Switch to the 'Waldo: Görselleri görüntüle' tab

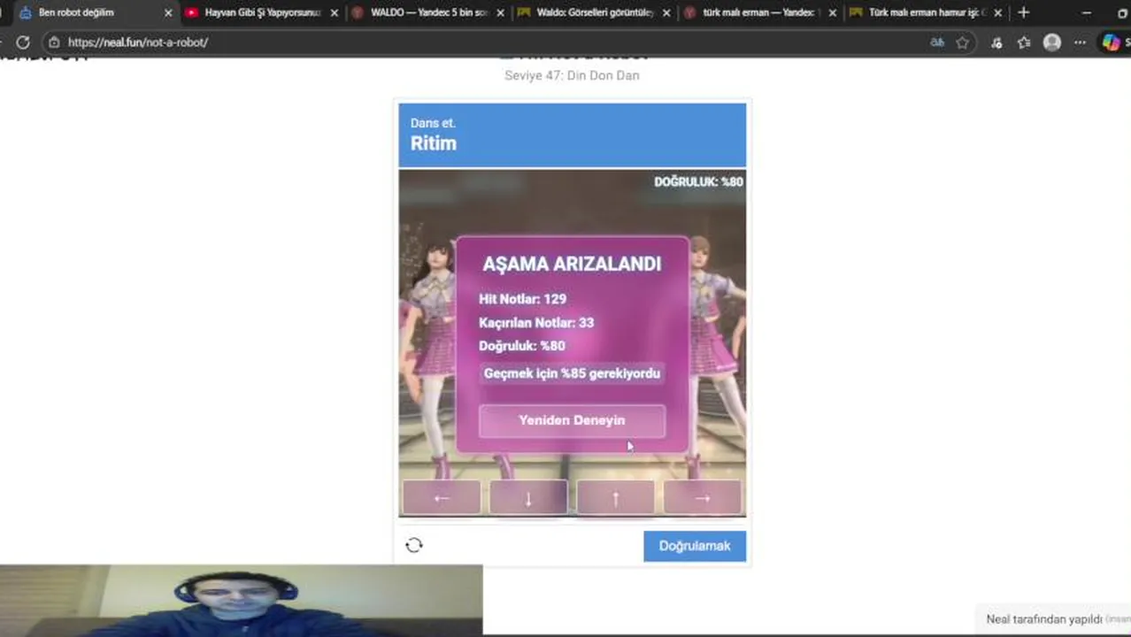[x=595, y=13]
